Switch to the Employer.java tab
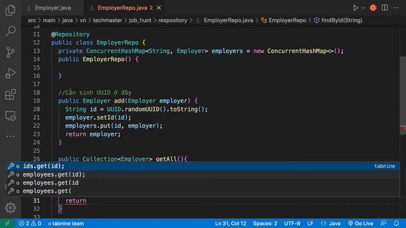The image size is (406, 228). click(53, 8)
